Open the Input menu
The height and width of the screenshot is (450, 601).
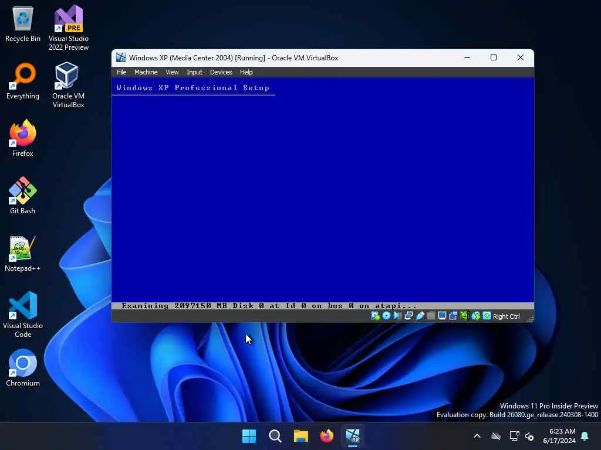(194, 72)
